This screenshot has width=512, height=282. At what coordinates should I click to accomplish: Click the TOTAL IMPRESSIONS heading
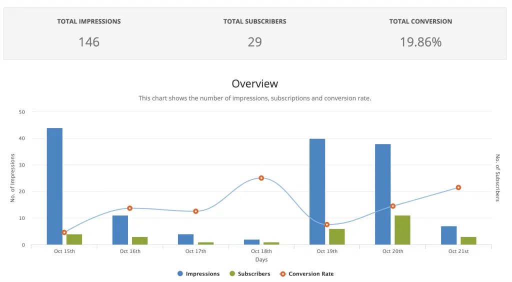pyautogui.click(x=89, y=21)
